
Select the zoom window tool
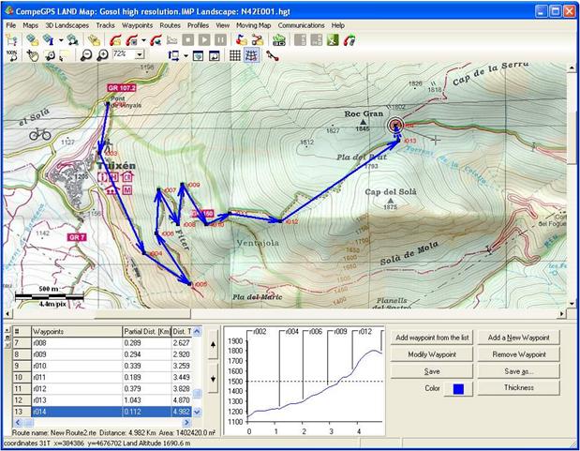50,55
